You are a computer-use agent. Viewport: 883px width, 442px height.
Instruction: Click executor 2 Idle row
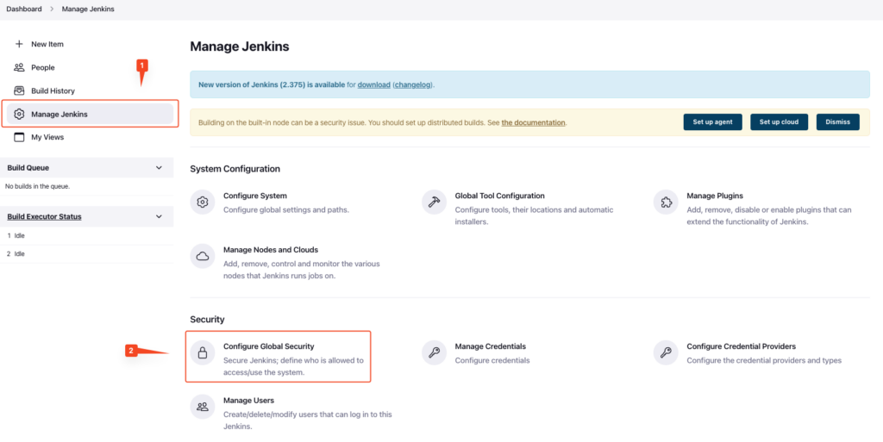(87, 253)
